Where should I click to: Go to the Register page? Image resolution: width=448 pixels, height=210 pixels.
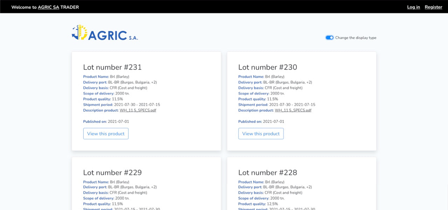point(433,7)
